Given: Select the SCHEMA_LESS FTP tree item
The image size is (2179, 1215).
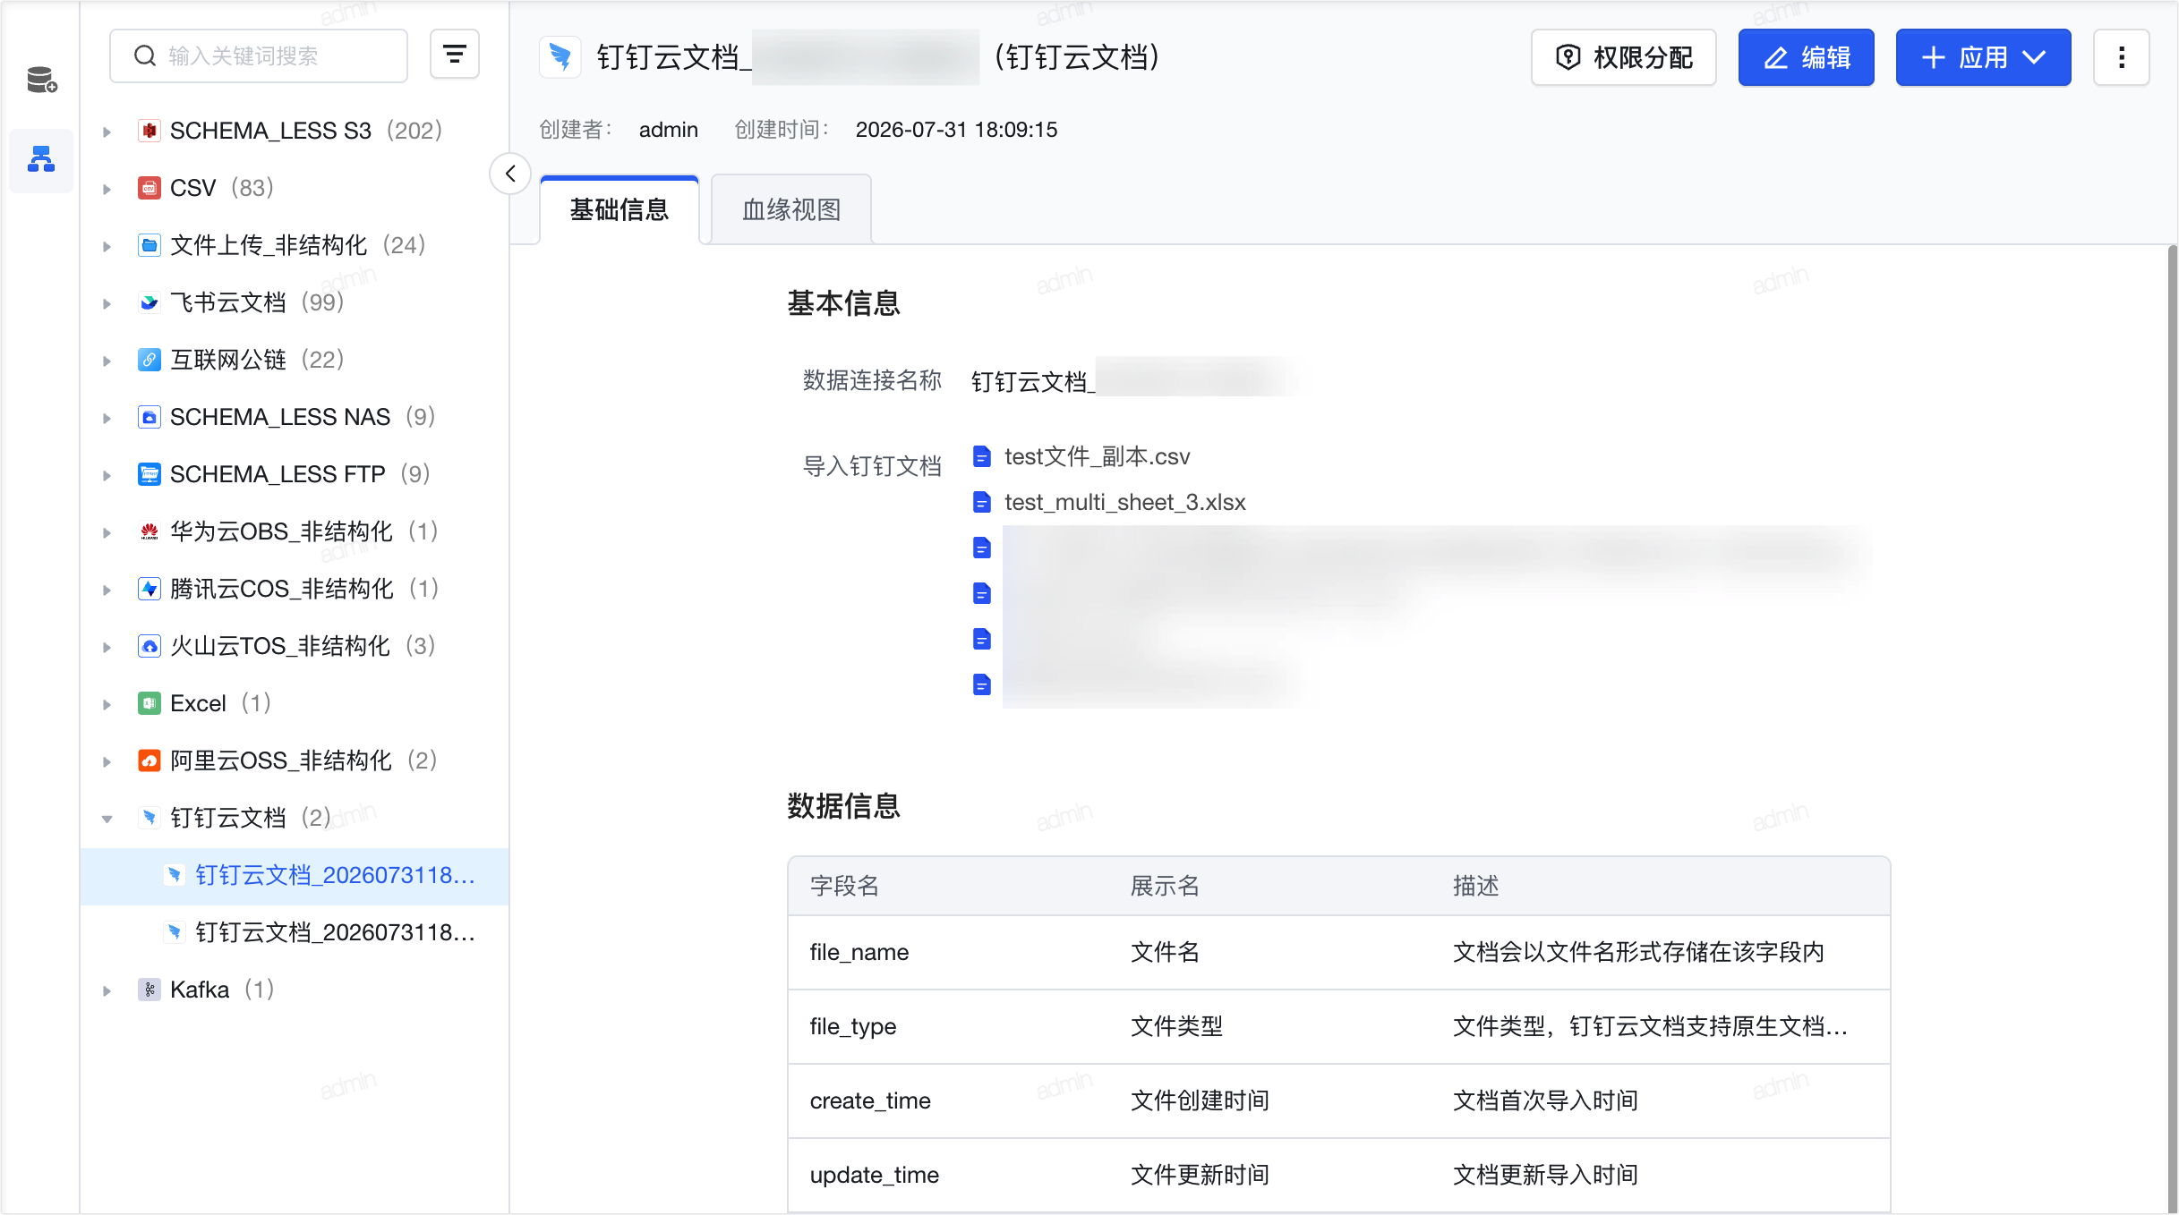Looking at the screenshot, I should (295, 474).
